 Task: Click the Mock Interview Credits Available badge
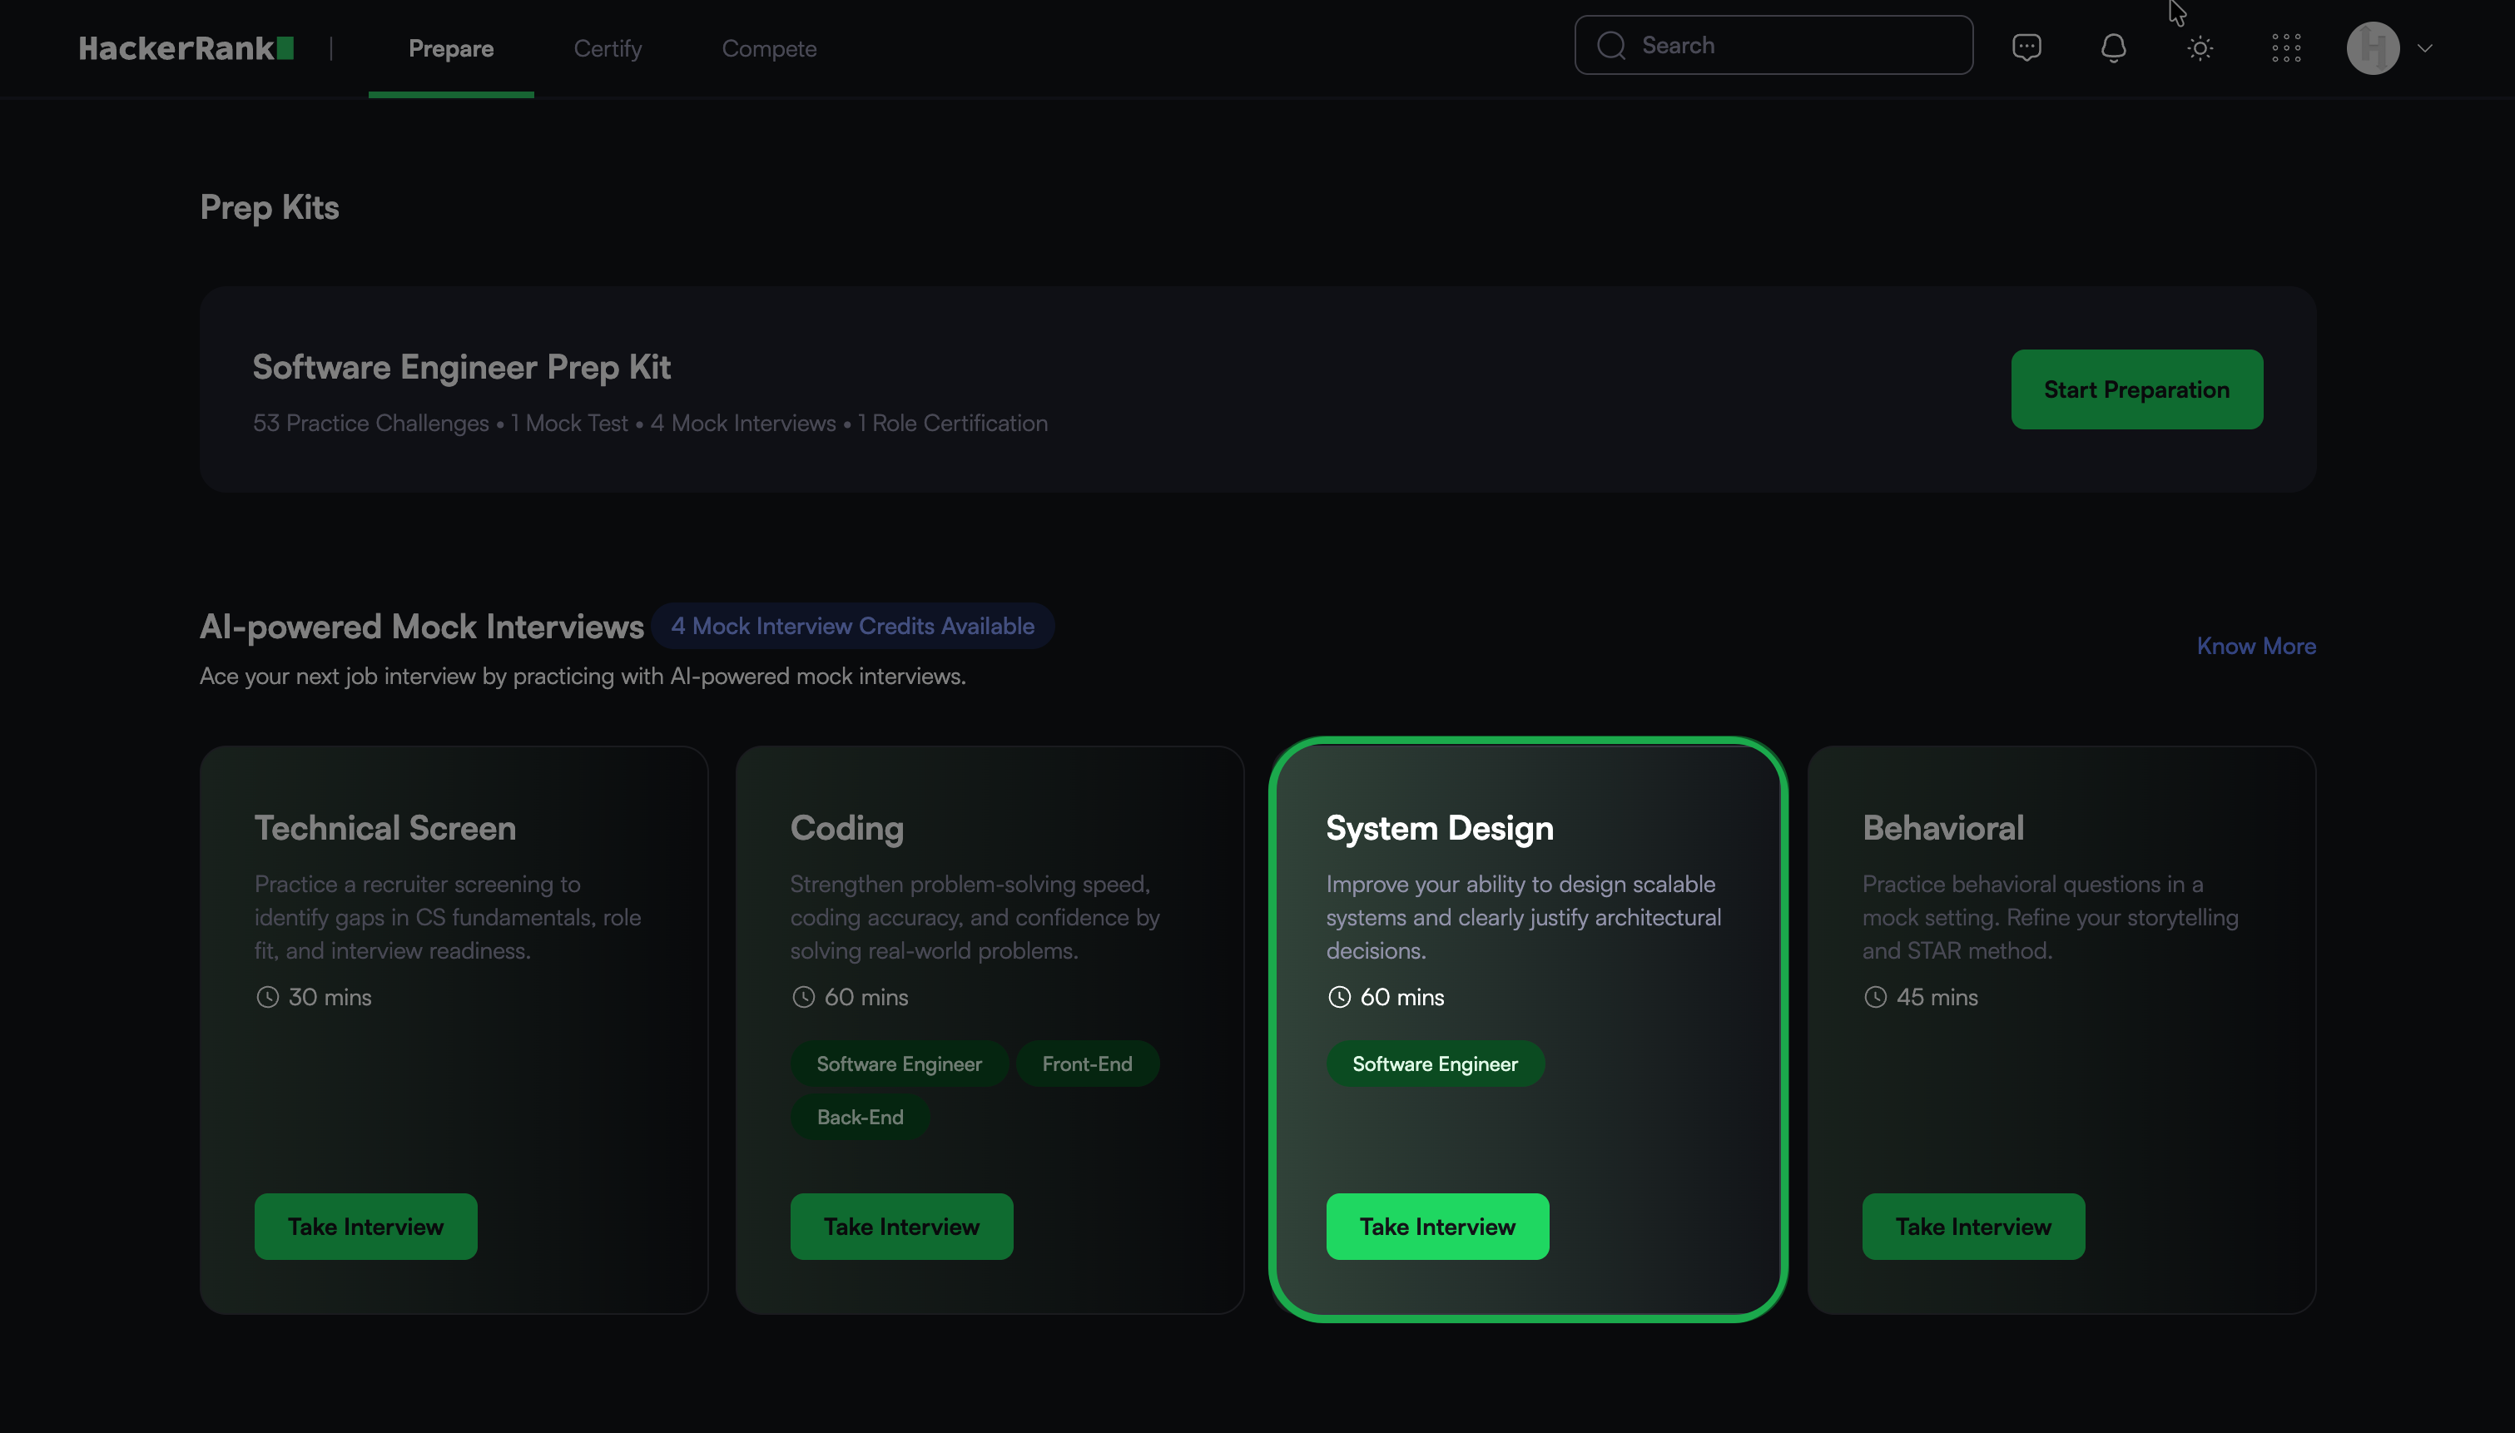tap(851, 626)
